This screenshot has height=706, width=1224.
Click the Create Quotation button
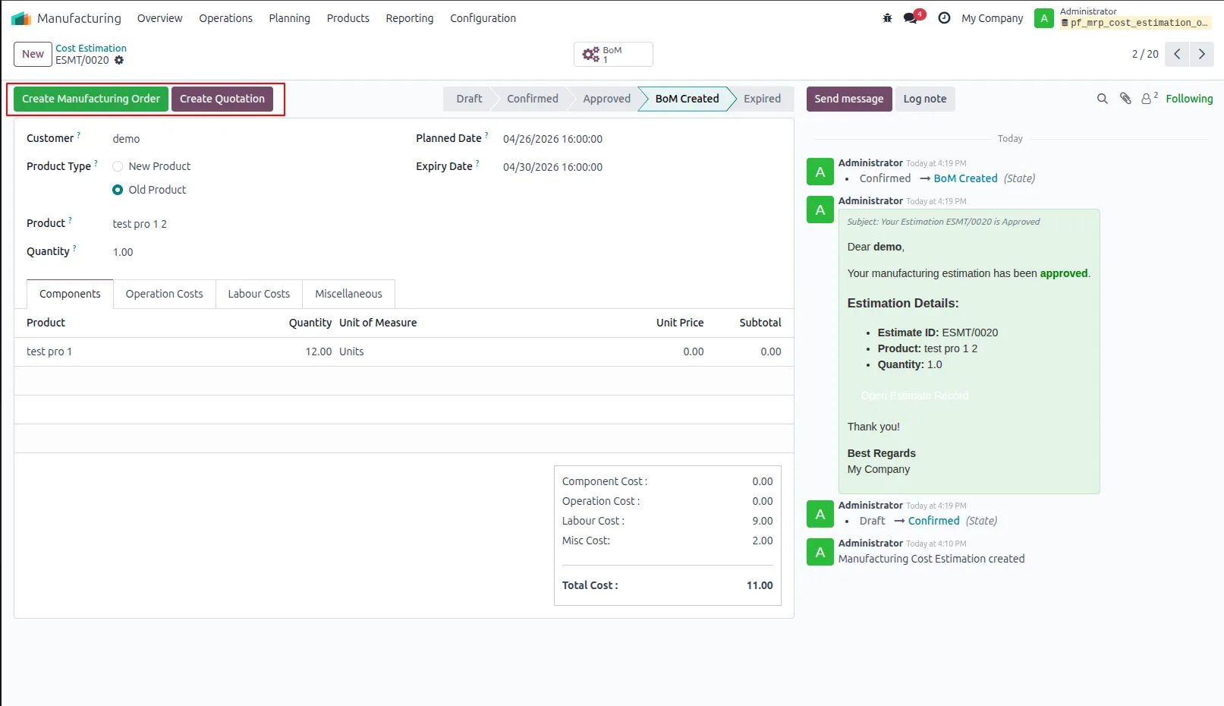tap(222, 99)
